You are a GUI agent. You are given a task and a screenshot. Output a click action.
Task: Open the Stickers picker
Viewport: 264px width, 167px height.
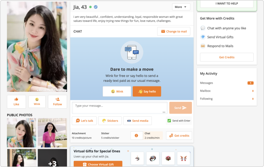110,121
